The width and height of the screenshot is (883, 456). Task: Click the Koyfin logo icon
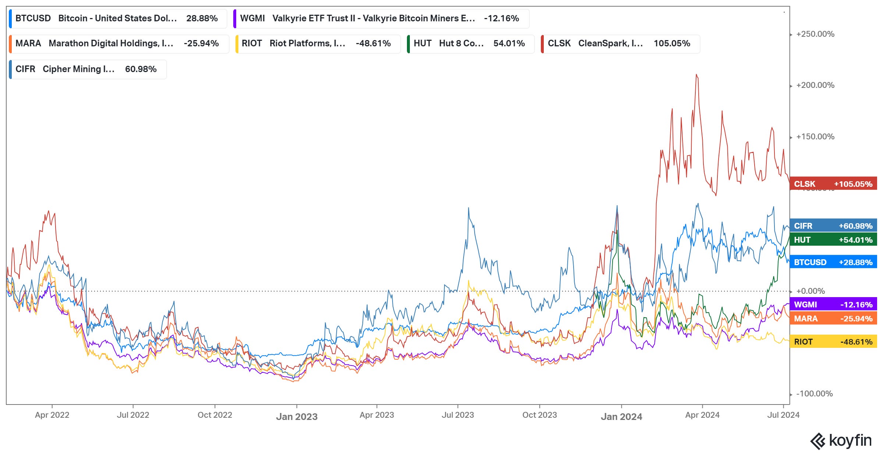(x=818, y=441)
